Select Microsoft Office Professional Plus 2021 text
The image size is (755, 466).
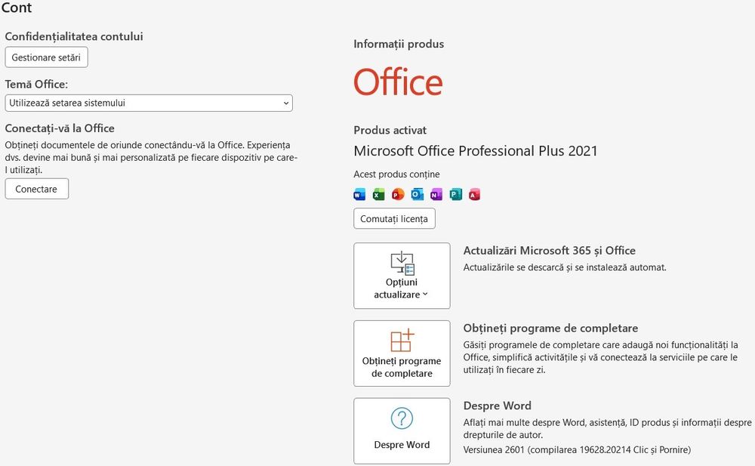point(475,151)
